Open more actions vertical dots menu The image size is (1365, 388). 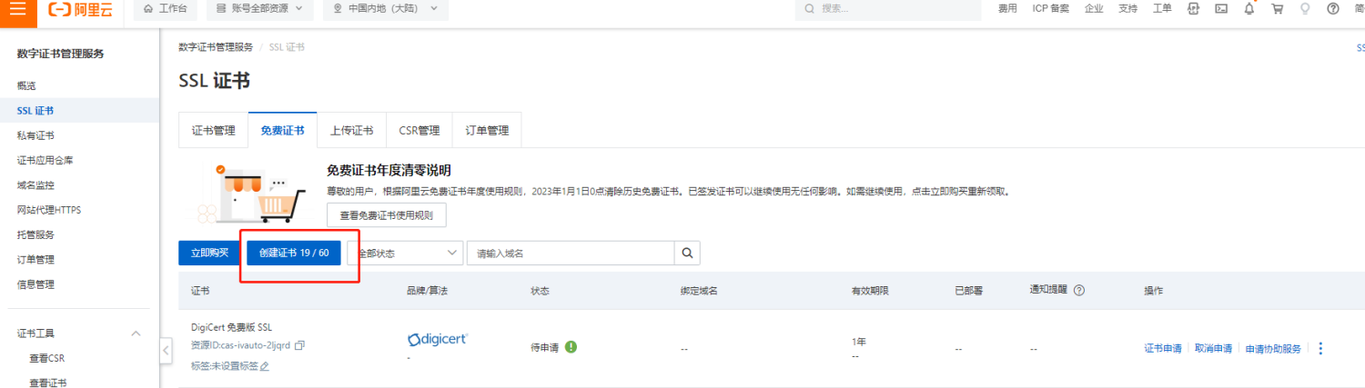pyautogui.click(x=1320, y=348)
